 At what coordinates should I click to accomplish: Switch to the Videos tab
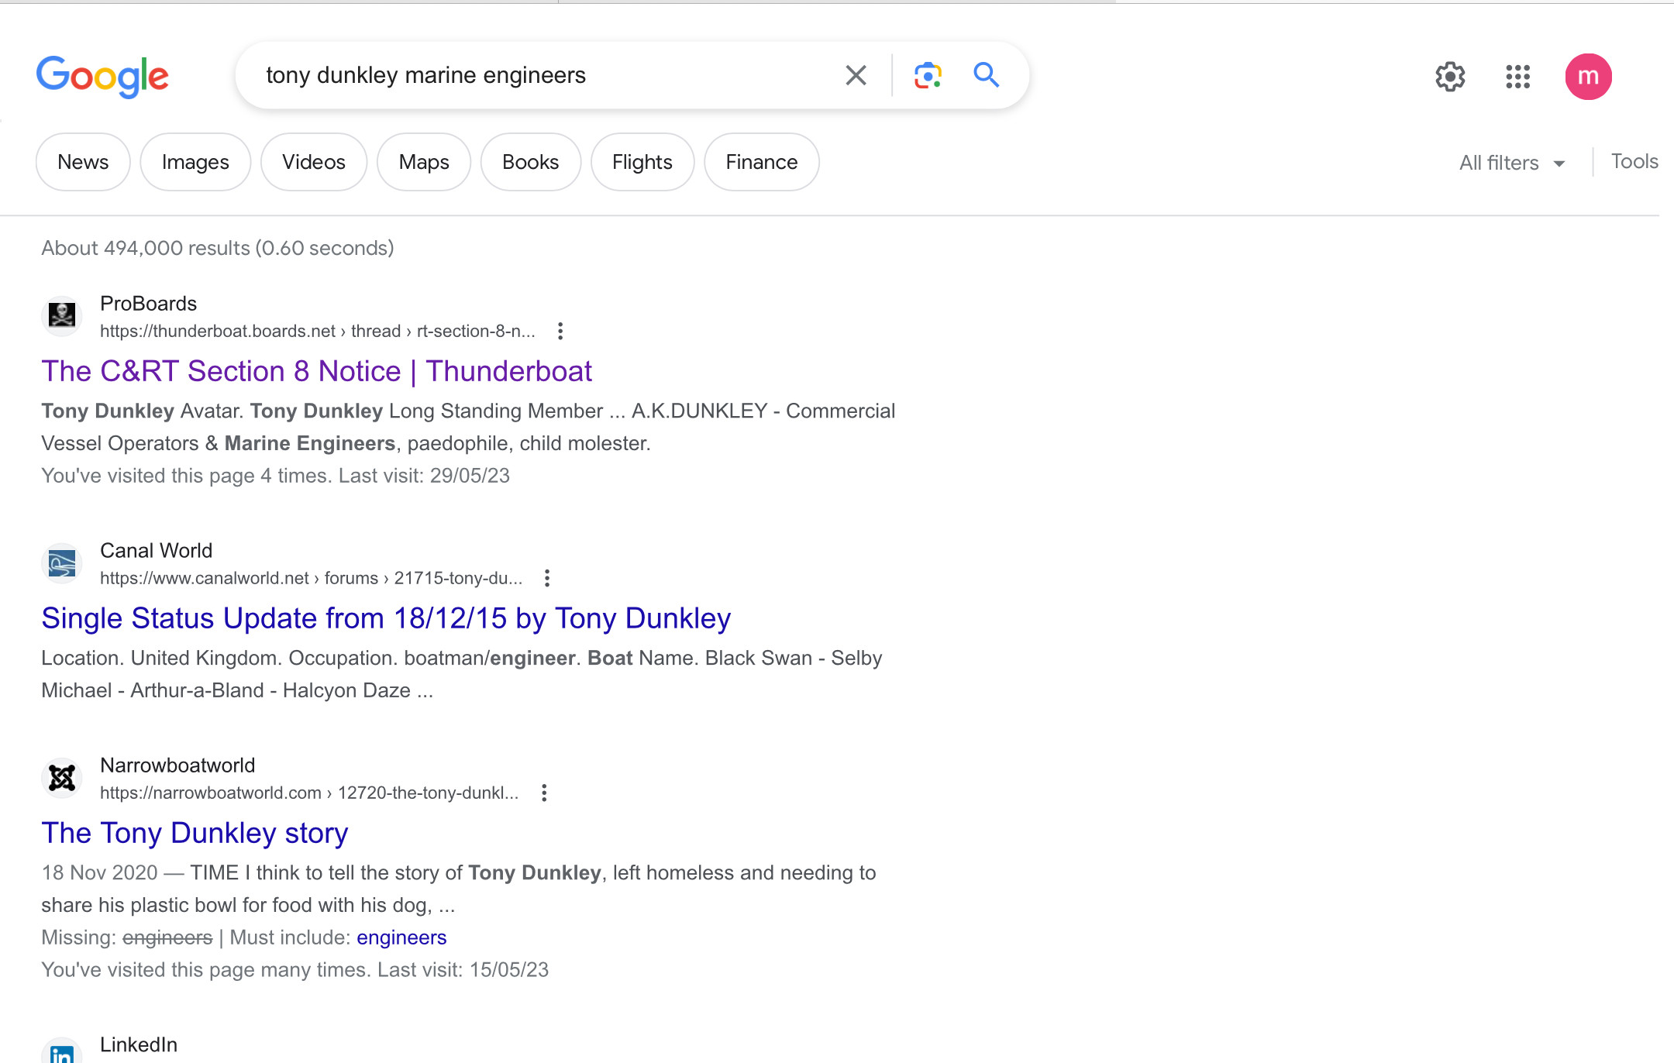pyautogui.click(x=314, y=162)
